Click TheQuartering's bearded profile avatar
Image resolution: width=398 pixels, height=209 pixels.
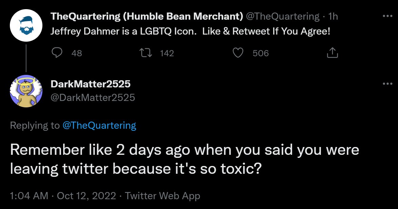point(26,26)
